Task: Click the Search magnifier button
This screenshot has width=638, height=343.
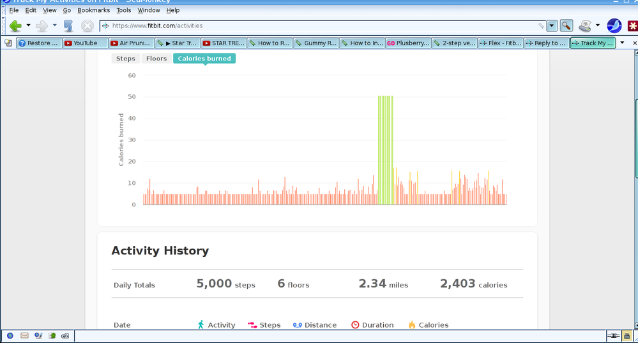Action: [566, 26]
